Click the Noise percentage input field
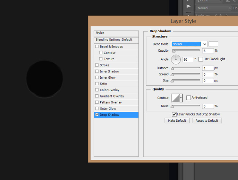 point(208,106)
